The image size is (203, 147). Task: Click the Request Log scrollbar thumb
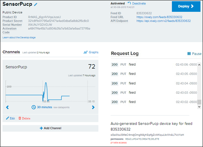click(199, 102)
